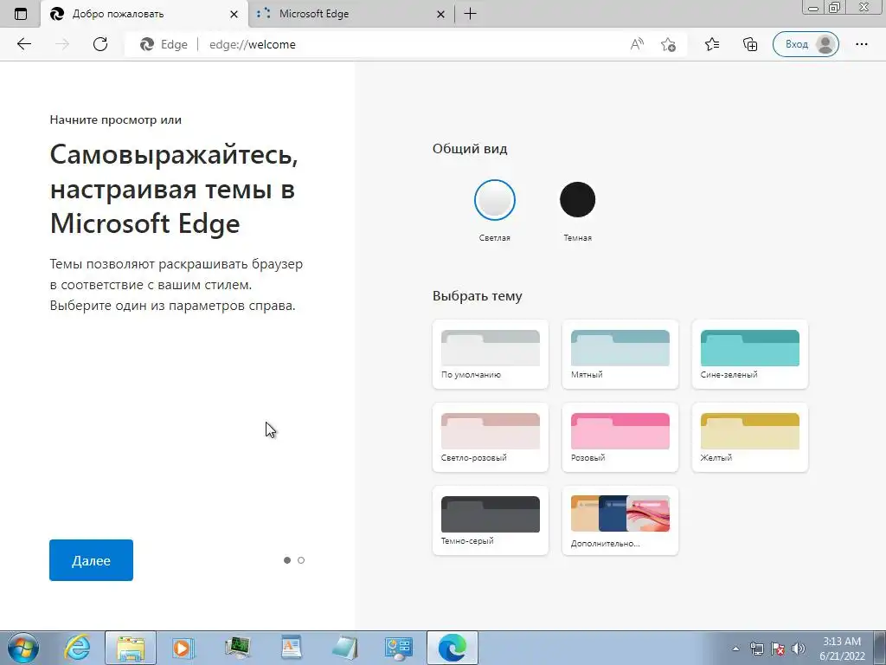Show hidden tray icons arrow
The image size is (886, 665).
(735, 649)
